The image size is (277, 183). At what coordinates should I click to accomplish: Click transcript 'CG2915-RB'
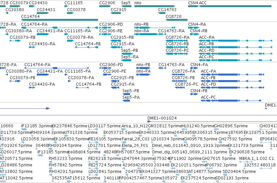click(122, 37)
